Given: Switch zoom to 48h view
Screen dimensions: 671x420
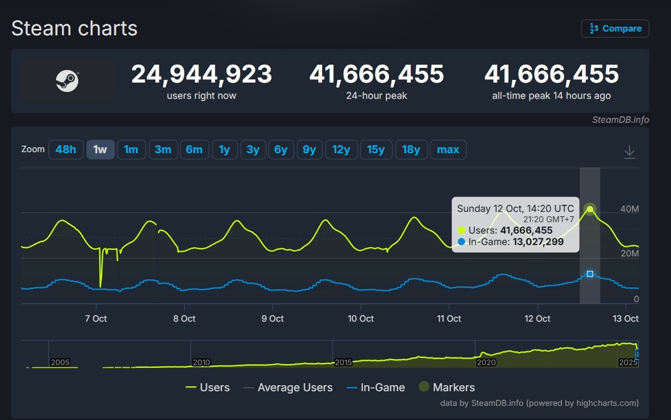Looking at the screenshot, I should click(66, 149).
